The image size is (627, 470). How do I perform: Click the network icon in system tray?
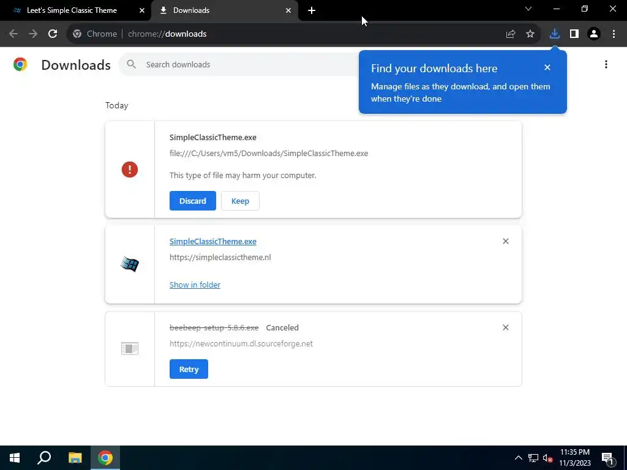[x=533, y=458]
